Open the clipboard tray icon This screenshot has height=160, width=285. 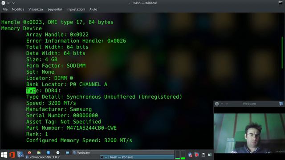(203, 155)
